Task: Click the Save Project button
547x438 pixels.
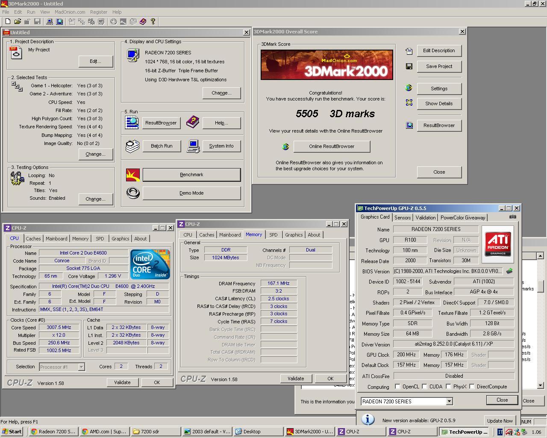Action: tap(439, 66)
